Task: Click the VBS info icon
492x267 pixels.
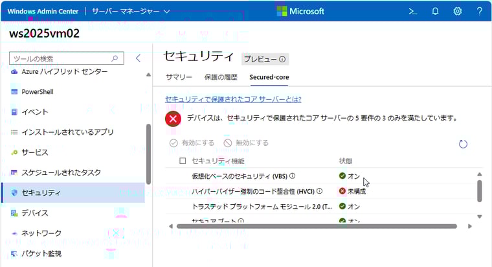Action: 292,176
